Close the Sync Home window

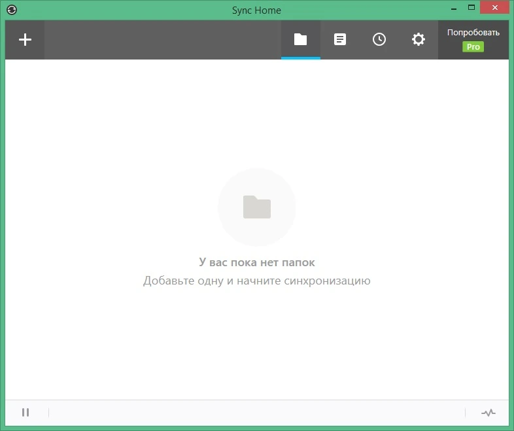(494, 8)
